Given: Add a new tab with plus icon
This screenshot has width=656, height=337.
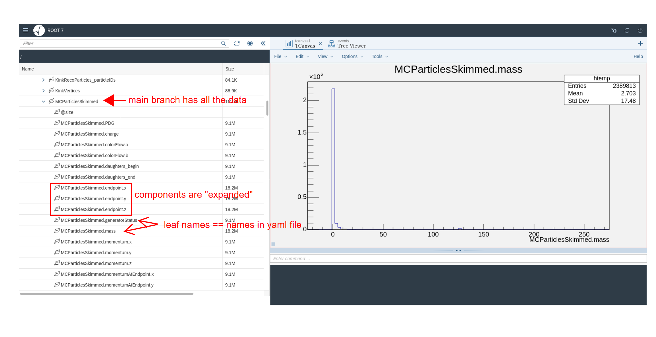Looking at the screenshot, I should click(640, 43).
